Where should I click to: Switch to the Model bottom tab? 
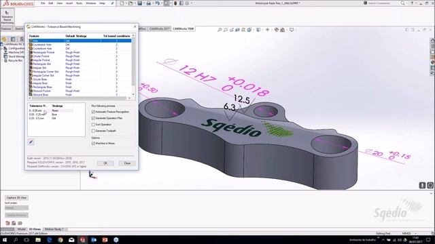coord(21,229)
